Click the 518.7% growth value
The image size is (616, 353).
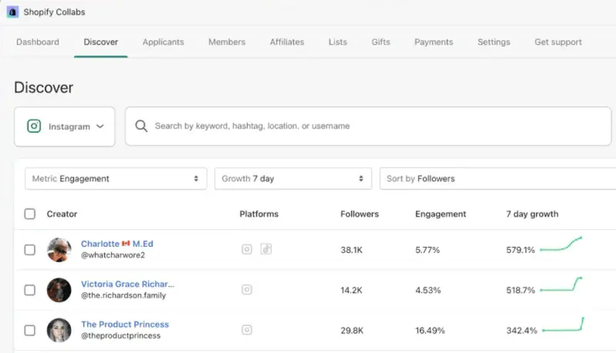521,290
